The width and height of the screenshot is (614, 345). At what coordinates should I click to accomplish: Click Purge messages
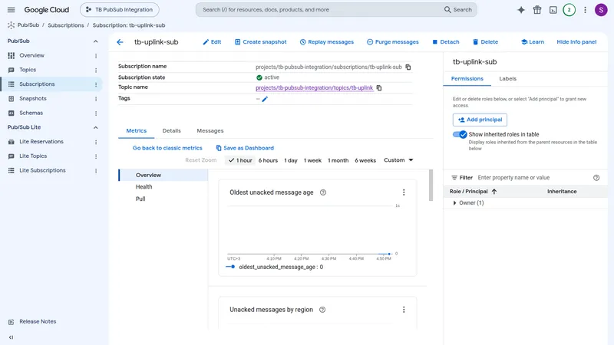tap(393, 42)
